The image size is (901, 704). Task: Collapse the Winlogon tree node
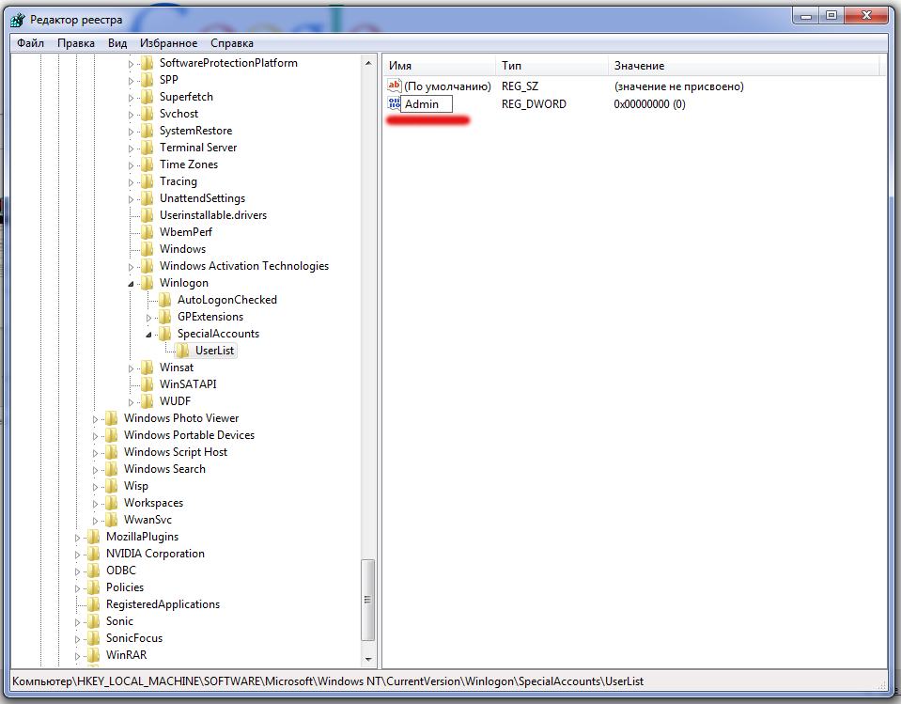coord(131,283)
